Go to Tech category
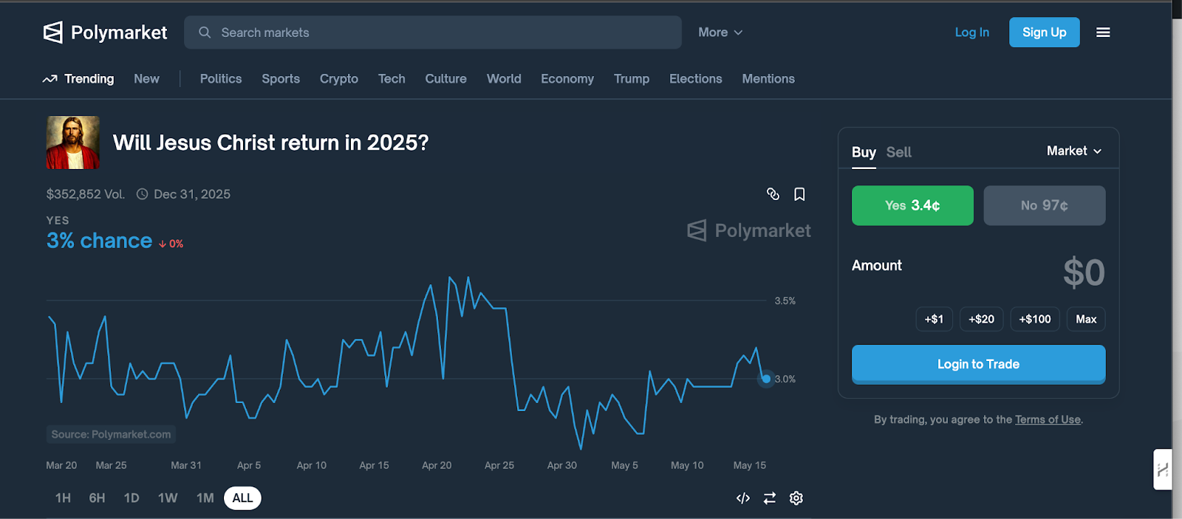 [392, 79]
